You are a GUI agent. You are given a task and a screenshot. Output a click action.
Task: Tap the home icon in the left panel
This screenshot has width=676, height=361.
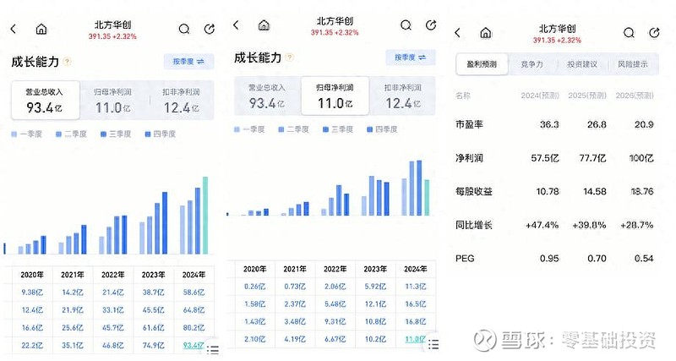(41, 29)
